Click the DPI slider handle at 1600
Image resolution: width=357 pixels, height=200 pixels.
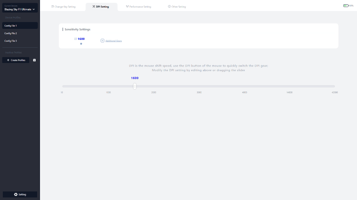pyautogui.click(x=135, y=86)
